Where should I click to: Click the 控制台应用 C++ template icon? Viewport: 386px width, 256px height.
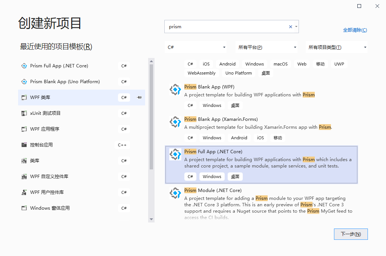click(24, 145)
